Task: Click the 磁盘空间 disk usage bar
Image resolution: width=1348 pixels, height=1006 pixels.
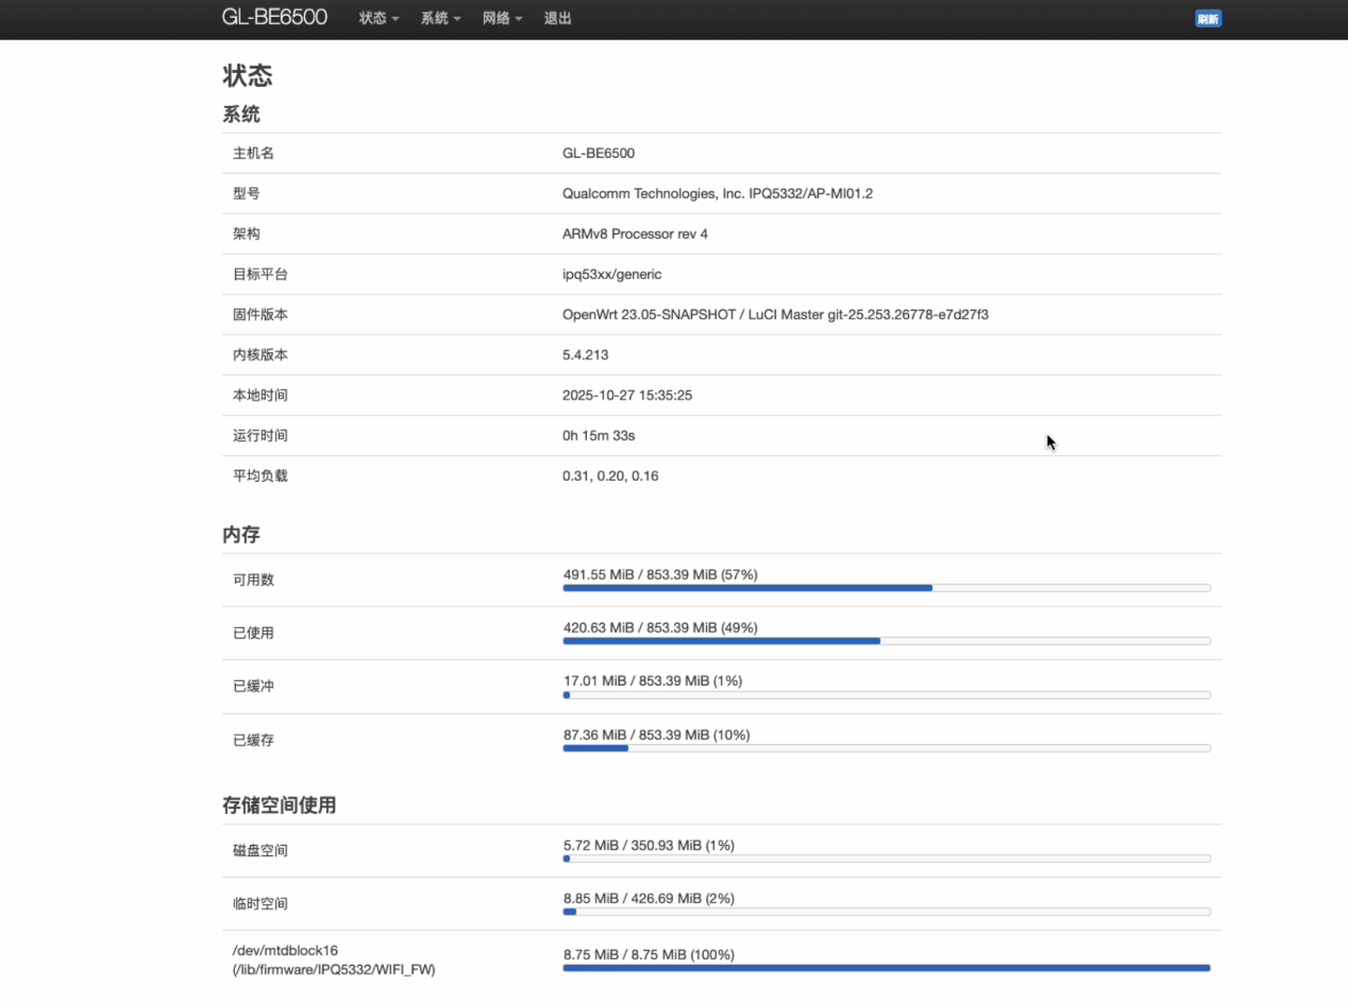Action: 886,858
